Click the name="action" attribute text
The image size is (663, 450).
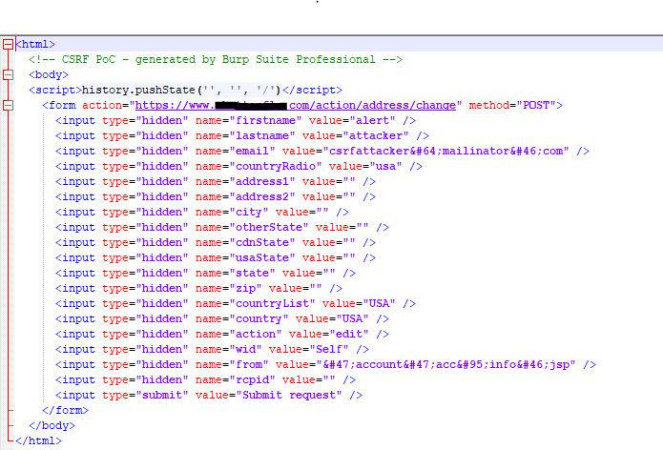click(x=238, y=334)
